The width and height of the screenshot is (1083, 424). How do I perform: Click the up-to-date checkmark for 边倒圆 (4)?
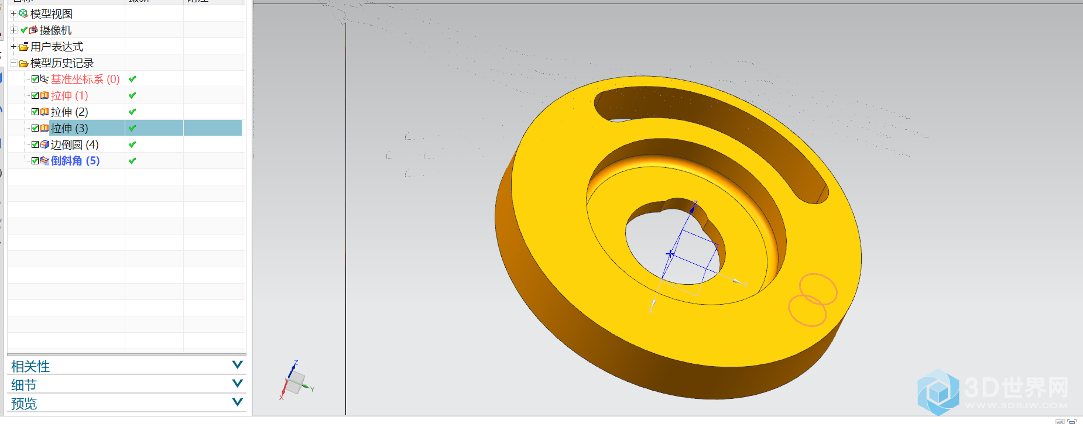pyautogui.click(x=132, y=144)
